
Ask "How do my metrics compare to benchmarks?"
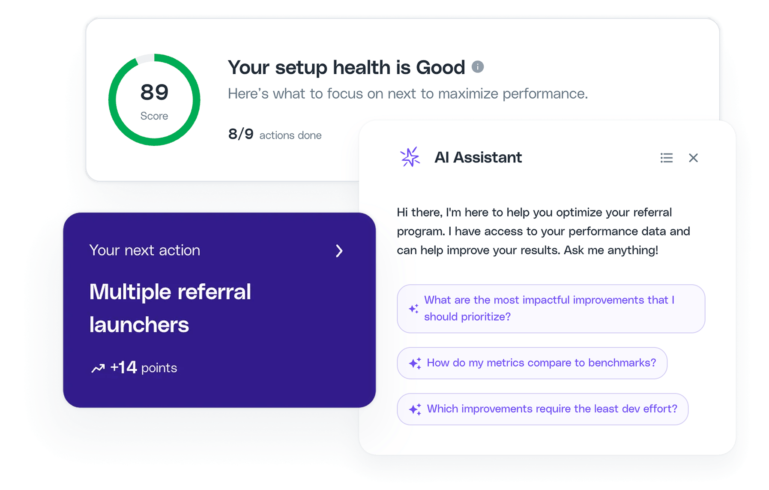pyautogui.click(x=541, y=363)
